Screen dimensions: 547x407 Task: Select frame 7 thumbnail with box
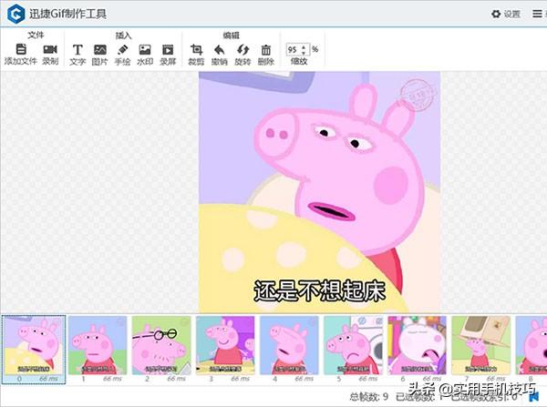[481, 345]
